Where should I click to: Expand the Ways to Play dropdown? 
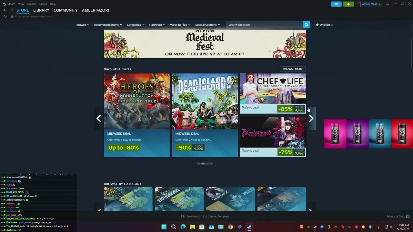click(x=180, y=24)
